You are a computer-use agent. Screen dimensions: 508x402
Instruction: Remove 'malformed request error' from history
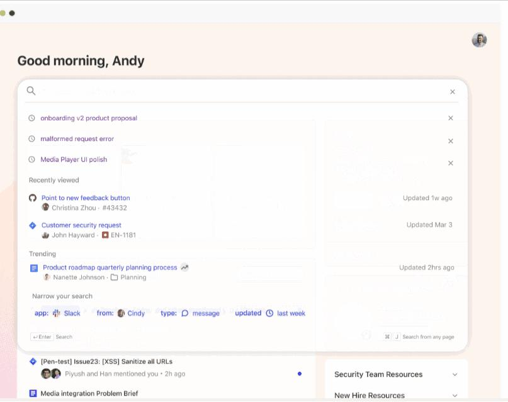(451, 141)
